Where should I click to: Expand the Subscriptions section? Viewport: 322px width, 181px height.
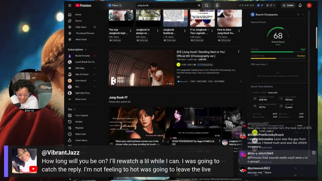(x=77, y=50)
